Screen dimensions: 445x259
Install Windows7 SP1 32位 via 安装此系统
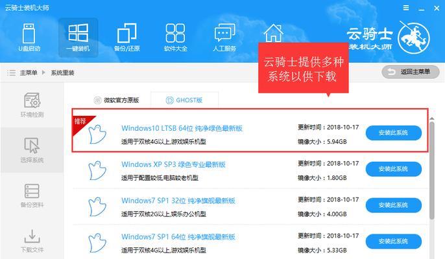[393, 205]
